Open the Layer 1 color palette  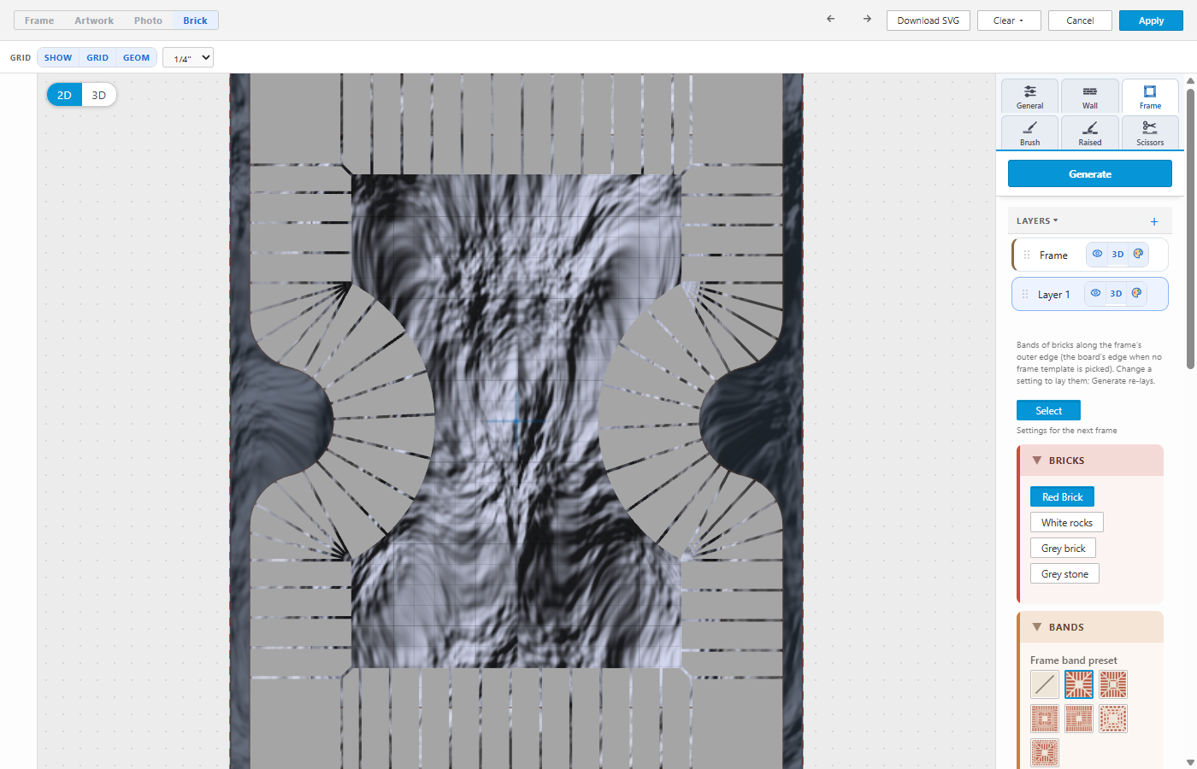1136,293
